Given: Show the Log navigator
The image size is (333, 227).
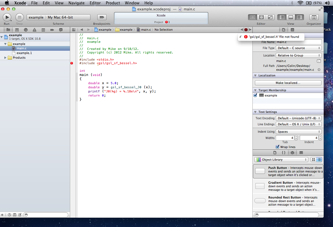Looking at the screenshot, I should pos(61,30).
